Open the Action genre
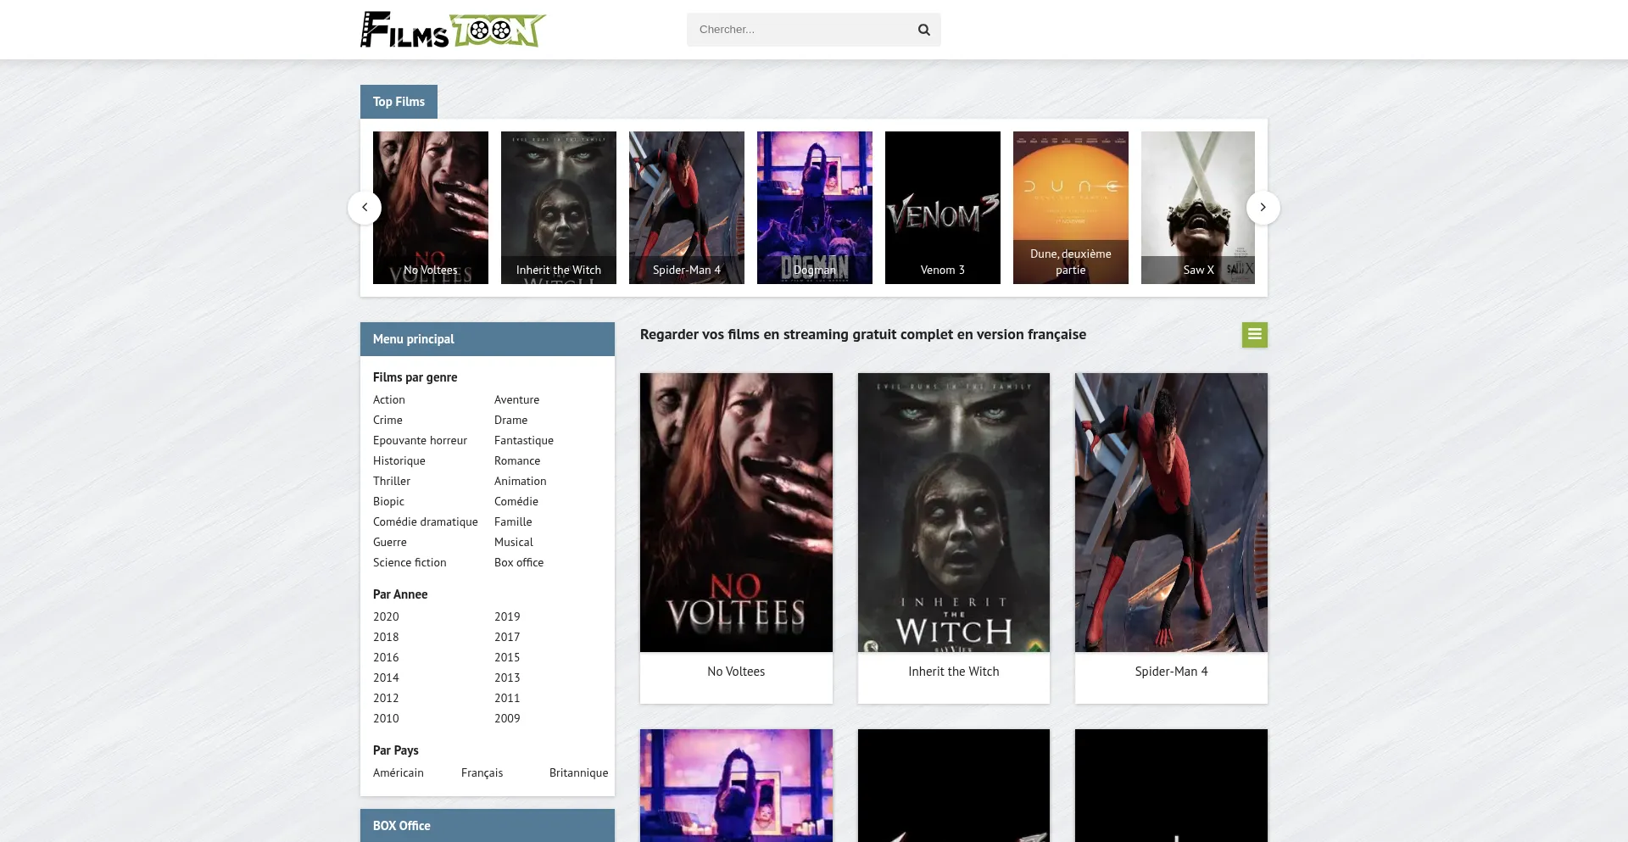Viewport: 1628px width, 842px height. pyautogui.click(x=389, y=400)
